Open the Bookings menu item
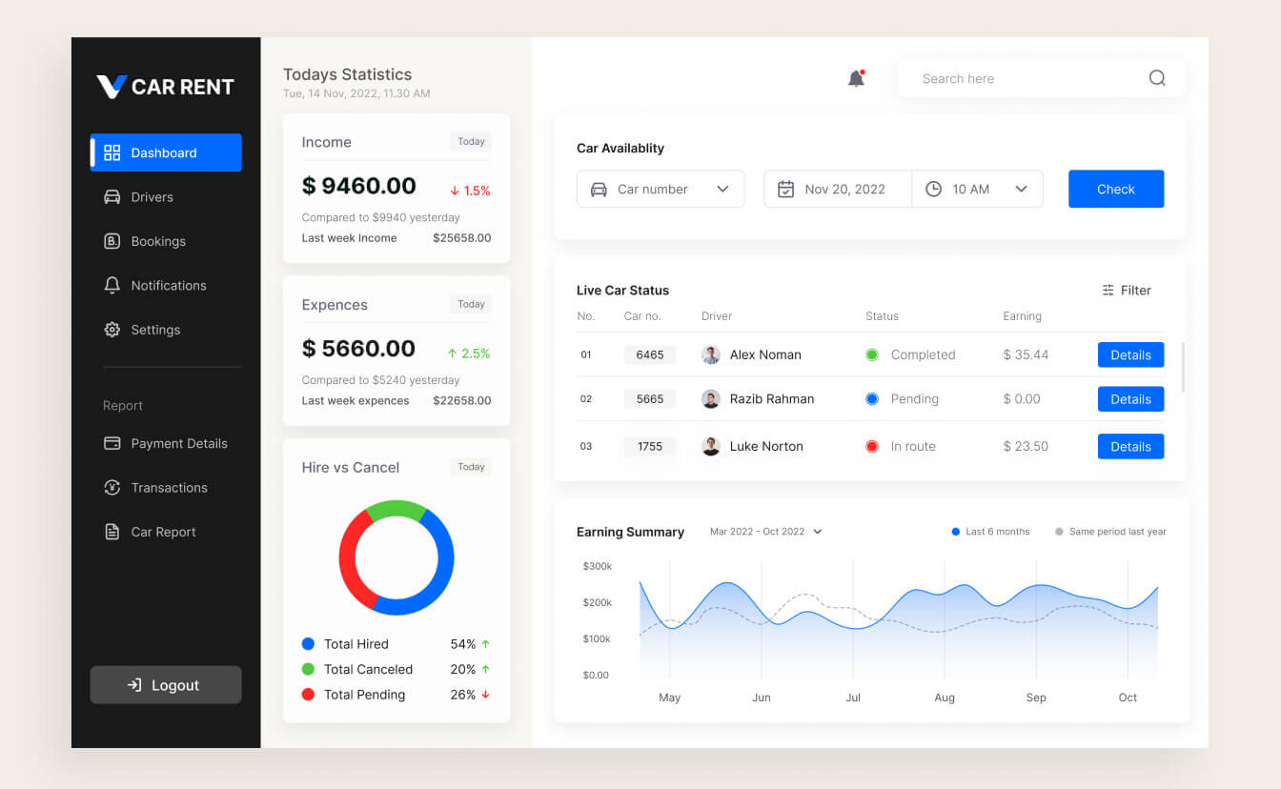The width and height of the screenshot is (1281, 789). pyautogui.click(x=157, y=241)
